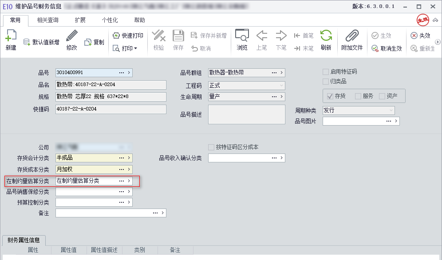This screenshot has width=442, height=260.
Task: Open 品号图片 lookup ellipsis button
Action: tap(389, 121)
